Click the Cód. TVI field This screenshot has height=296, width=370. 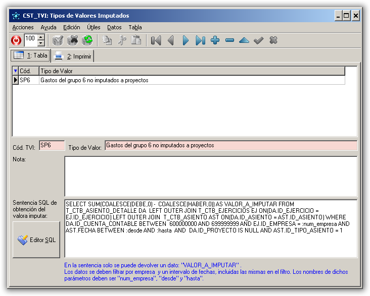coord(52,146)
